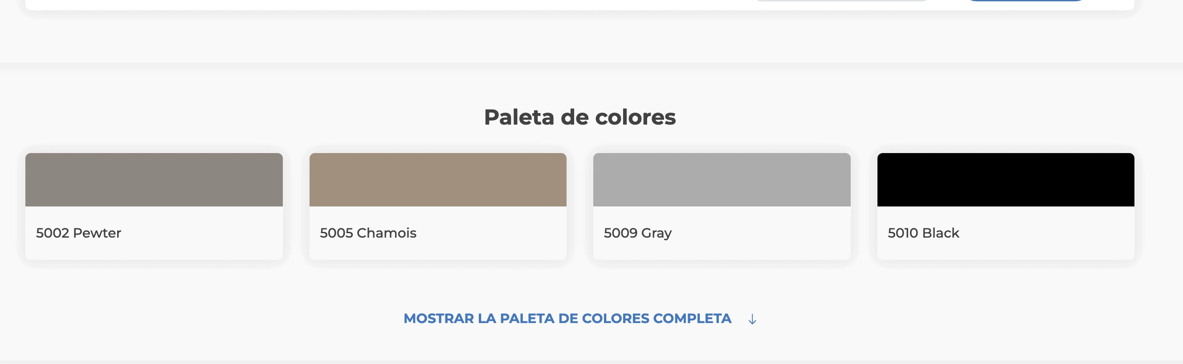
Task: Select the 5010 Black color swatch
Action: (1005, 179)
